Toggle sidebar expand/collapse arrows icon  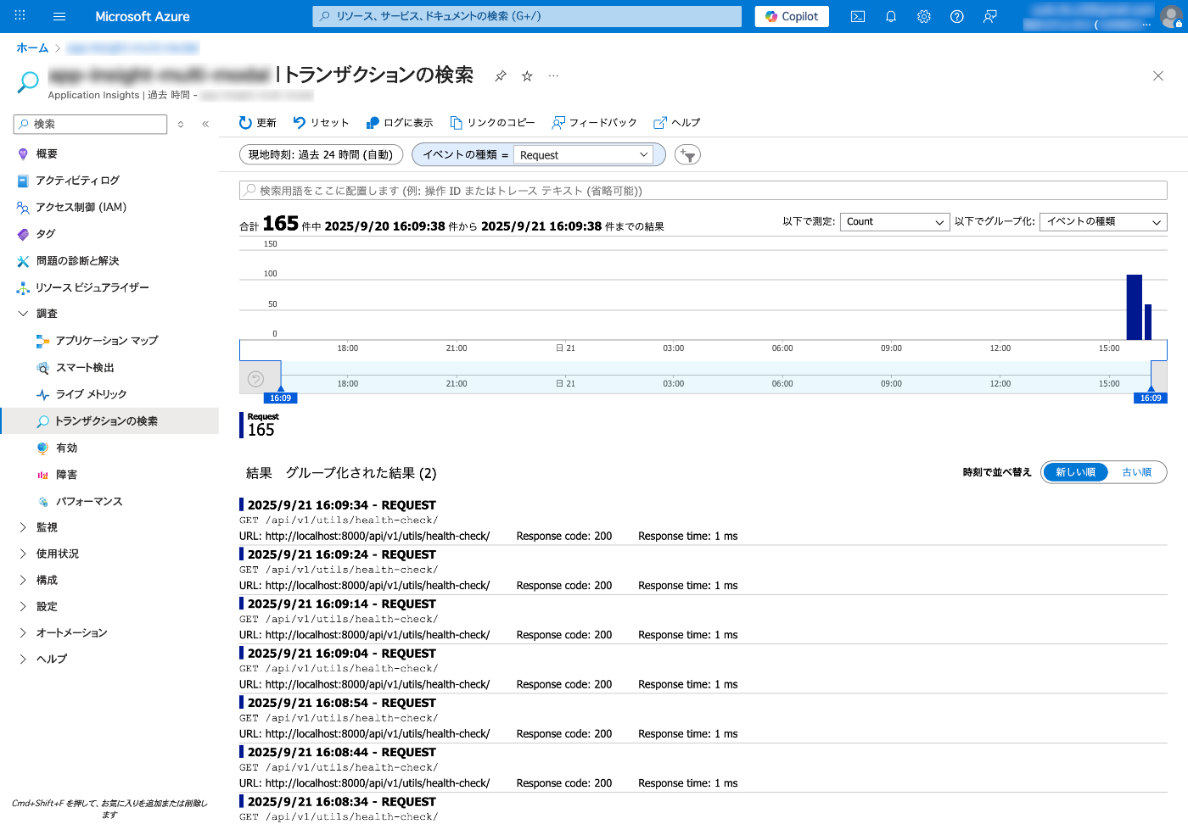point(181,125)
